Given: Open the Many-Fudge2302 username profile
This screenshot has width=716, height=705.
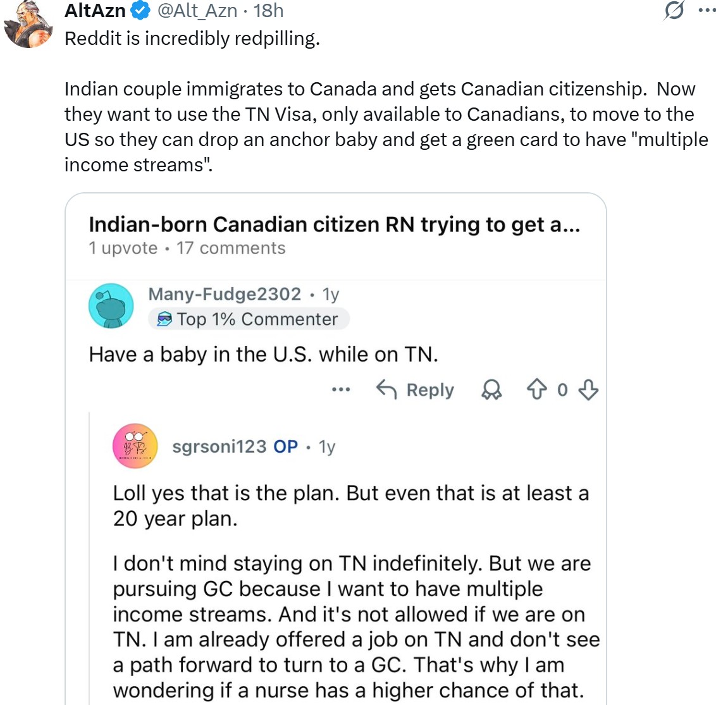Looking at the screenshot, I should tap(225, 294).
